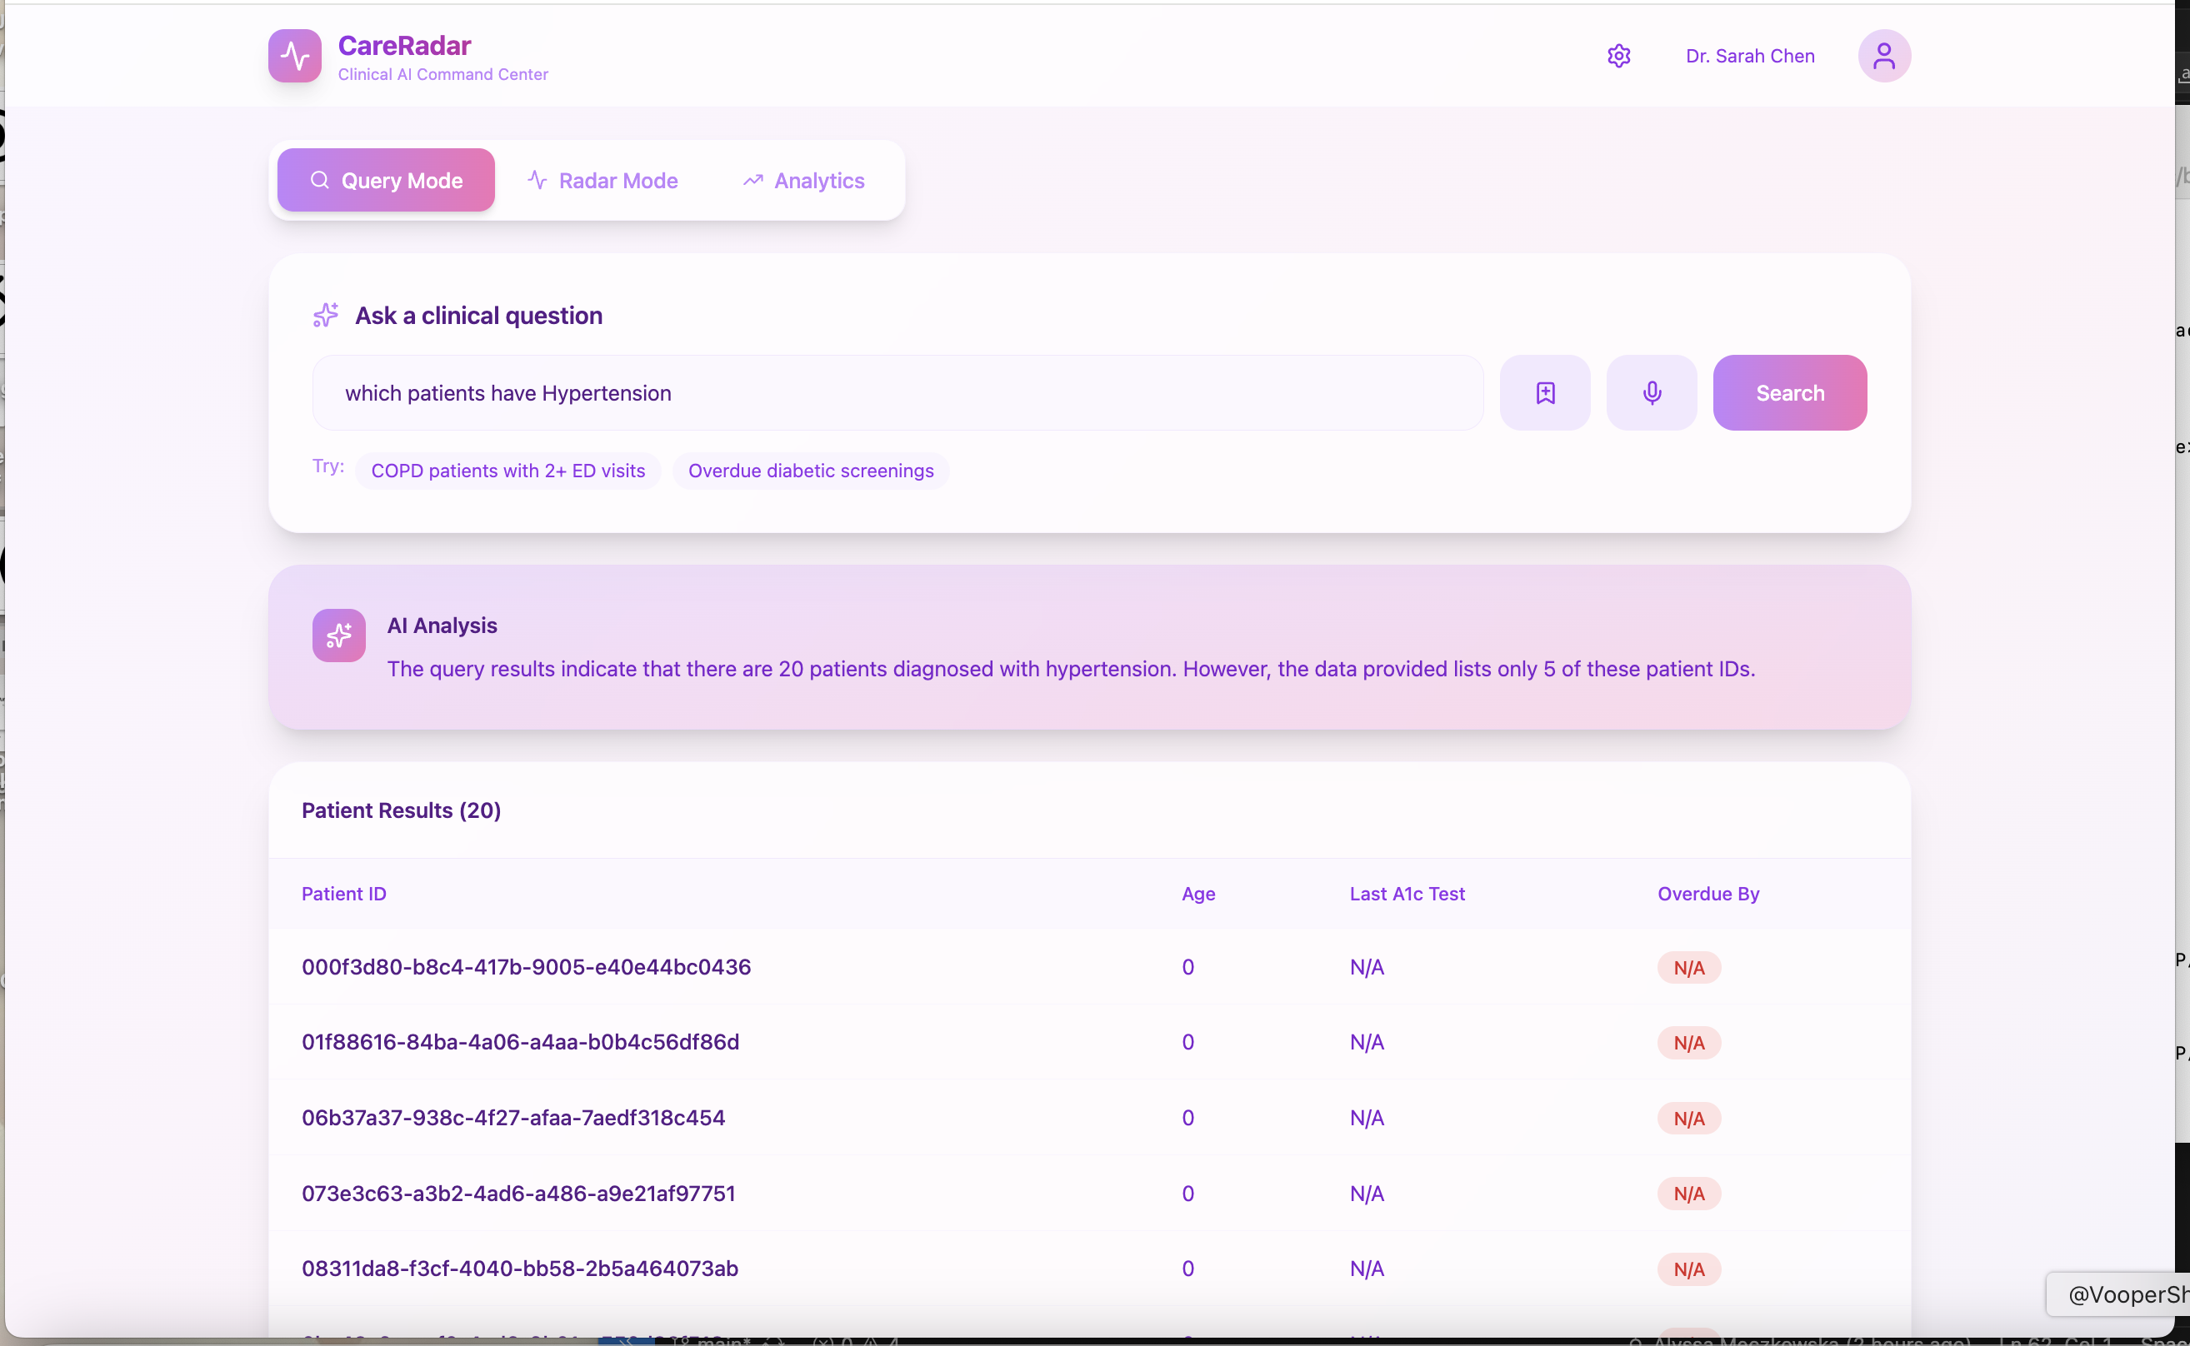Click Dr. Sarah Chen name label
This screenshot has height=1346, width=2190.
click(1749, 56)
